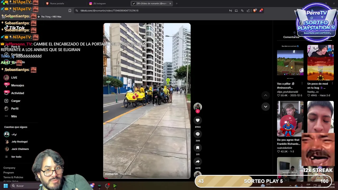Viewport: 338px width, 190px height.
Task: Follow creator with red plus badge
Action: pos(198,111)
